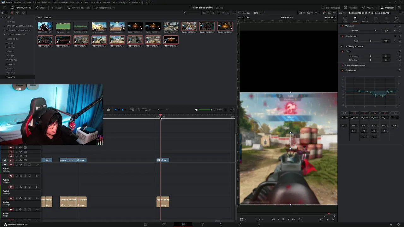Click the Atenuar button
The height and width of the screenshot is (227, 404).
(x=218, y=110)
